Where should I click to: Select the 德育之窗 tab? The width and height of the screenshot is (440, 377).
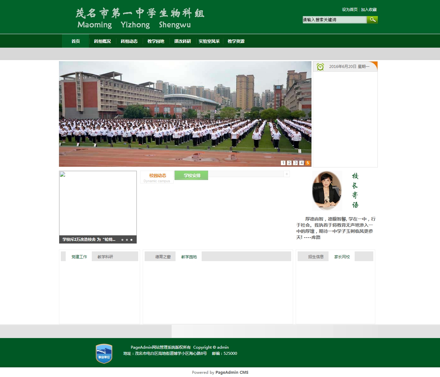point(163,257)
